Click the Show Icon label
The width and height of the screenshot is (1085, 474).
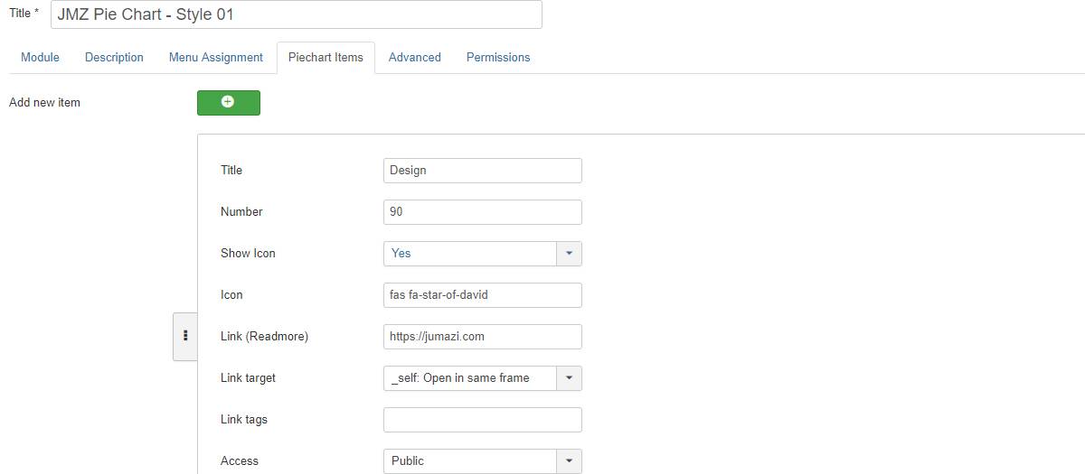(248, 253)
